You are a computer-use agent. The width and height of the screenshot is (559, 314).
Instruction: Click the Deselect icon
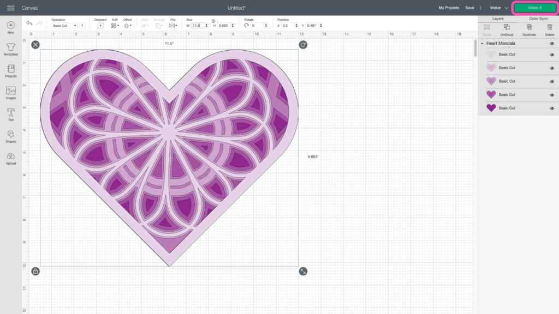(100, 26)
